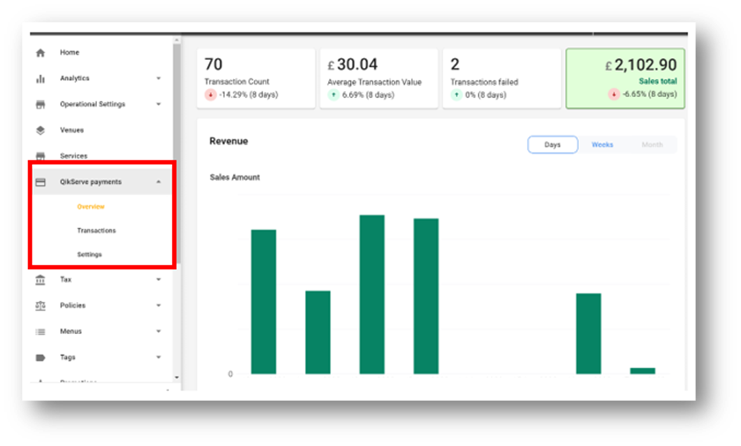Expand the Tags section arrow

coord(159,357)
